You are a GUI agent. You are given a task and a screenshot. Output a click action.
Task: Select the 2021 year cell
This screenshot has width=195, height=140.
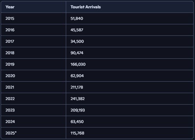(33, 87)
